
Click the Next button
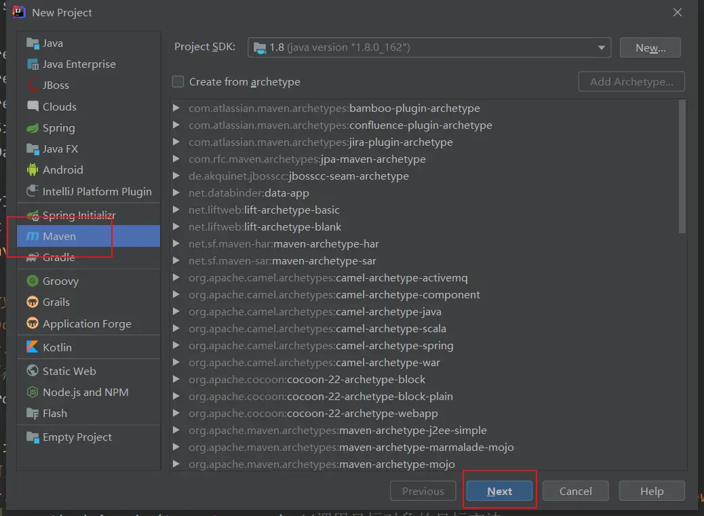499,492
